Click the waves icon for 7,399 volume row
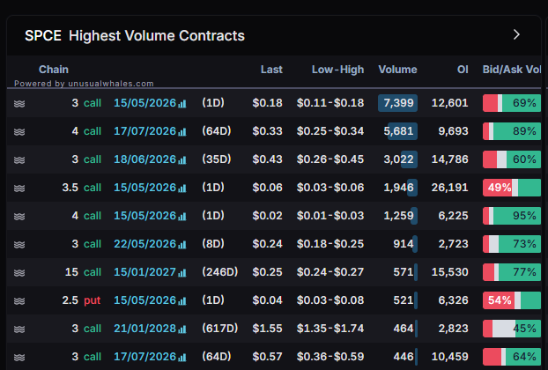The width and height of the screenshot is (548, 370). pos(19,104)
